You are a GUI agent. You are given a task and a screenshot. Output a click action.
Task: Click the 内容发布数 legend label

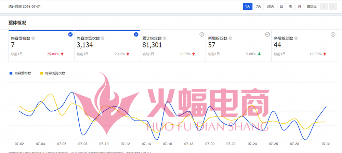click(x=23, y=73)
